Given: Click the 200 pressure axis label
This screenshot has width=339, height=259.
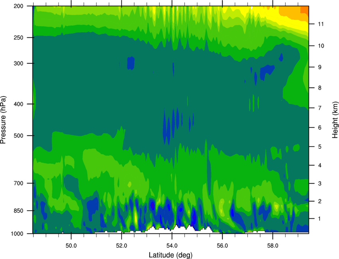Looking at the screenshot, I should [18, 6].
